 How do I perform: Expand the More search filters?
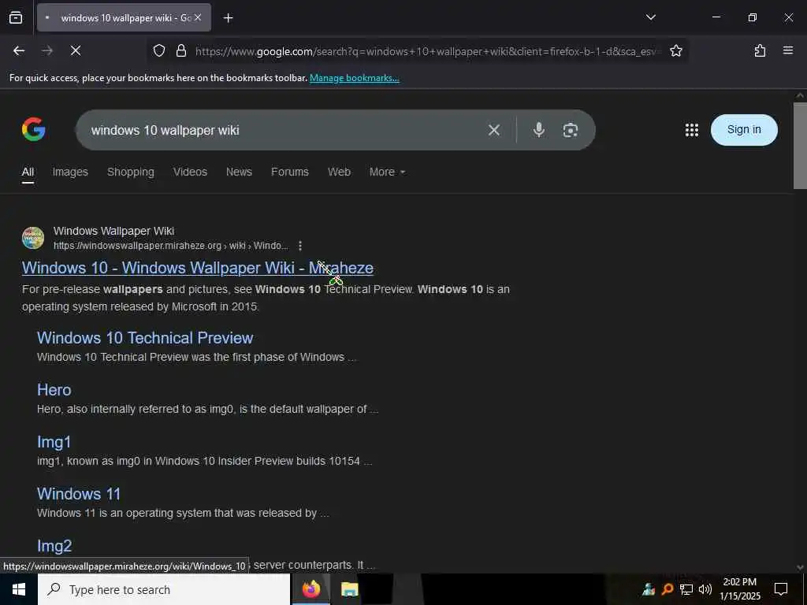pyautogui.click(x=387, y=173)
